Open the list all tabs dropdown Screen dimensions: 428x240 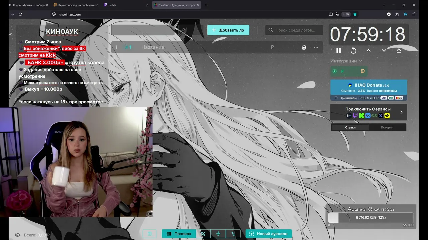(384, 5)
